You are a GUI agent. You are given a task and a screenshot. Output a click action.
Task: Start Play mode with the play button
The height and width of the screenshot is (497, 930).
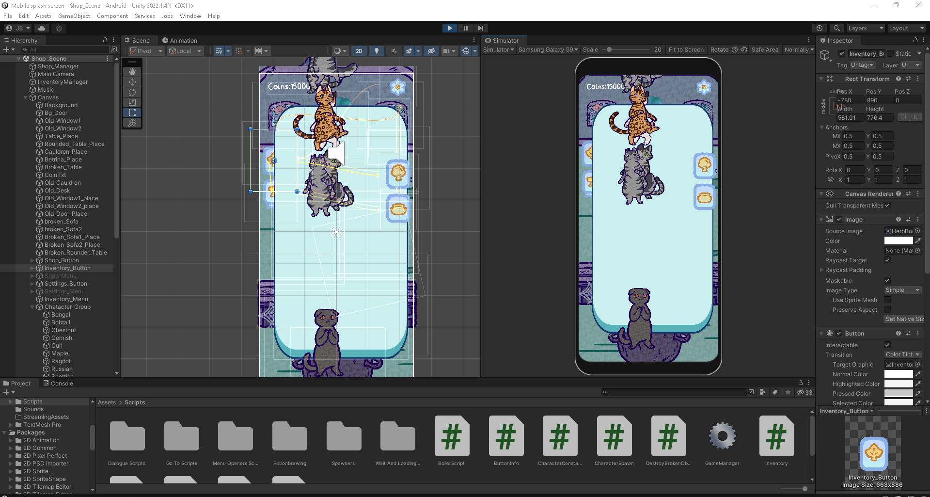[x=450, y=28]
